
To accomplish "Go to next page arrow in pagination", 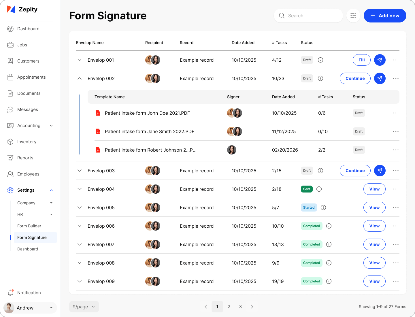I will 252,307.
